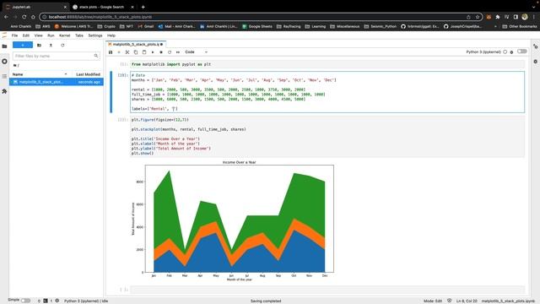Screen dimensions: 540x304
Task: Run the selected cell
Action: tap(153, 52)
